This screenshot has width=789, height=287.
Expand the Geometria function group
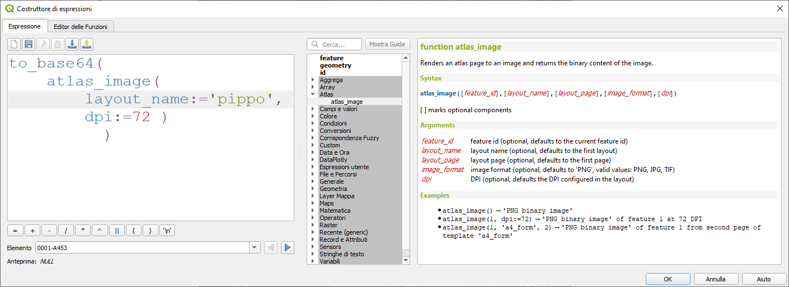tap(313, 189)
